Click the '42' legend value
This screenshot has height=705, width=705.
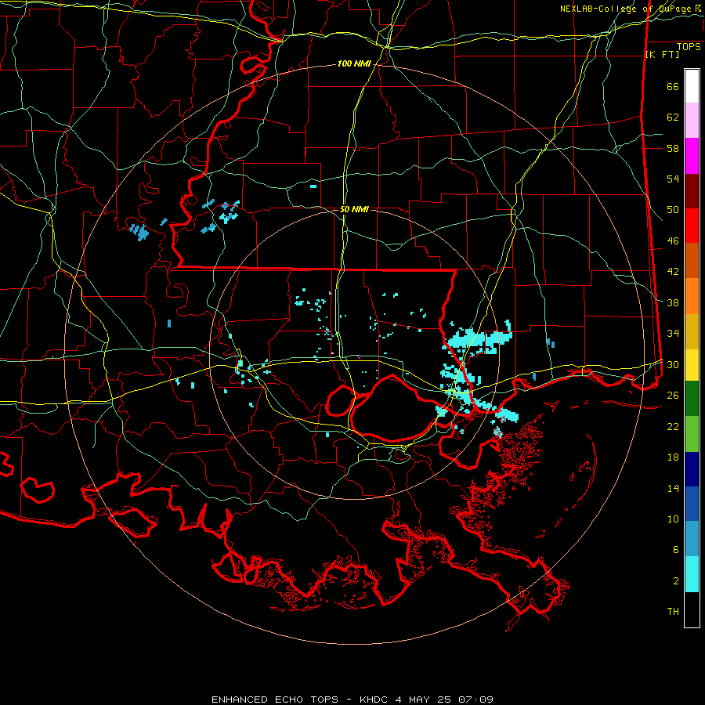tap(673, 272)
